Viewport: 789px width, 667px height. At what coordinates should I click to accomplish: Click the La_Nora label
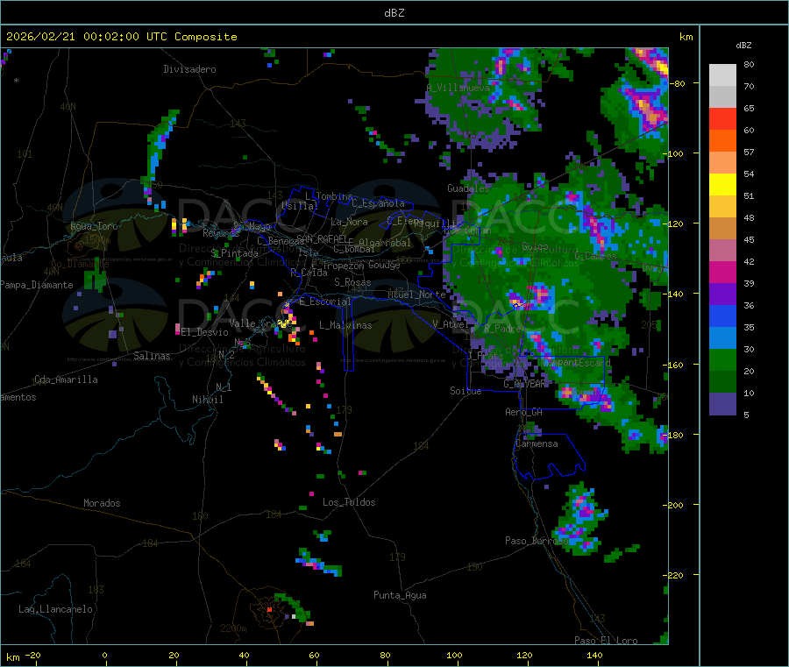pyautogui.click(x=349, y=222)
